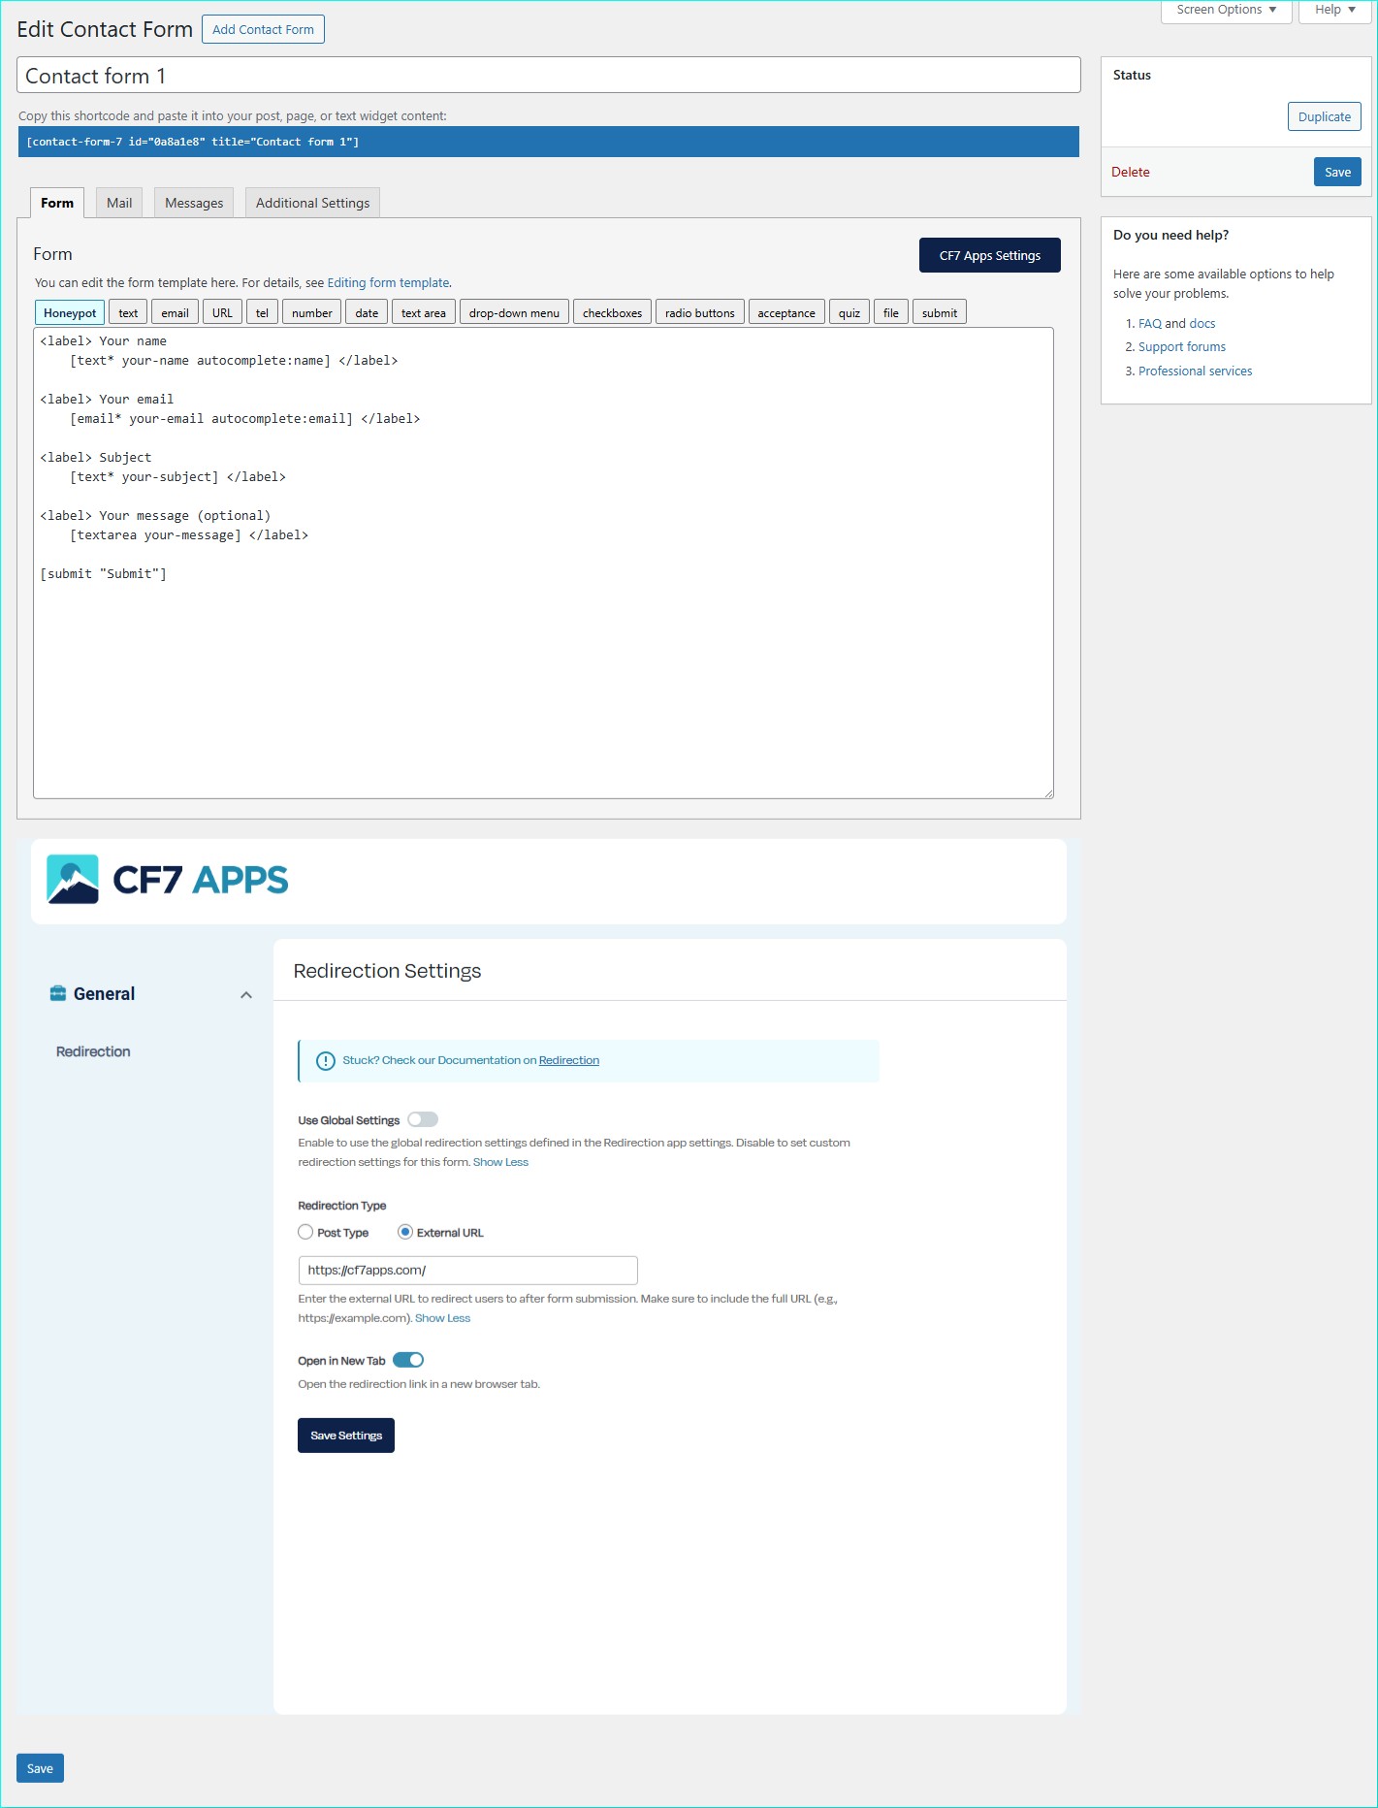Image resolution: width=1378 pixels, height=1808 pixels.
Task: Insert a file upload tag
Action: 891,312
